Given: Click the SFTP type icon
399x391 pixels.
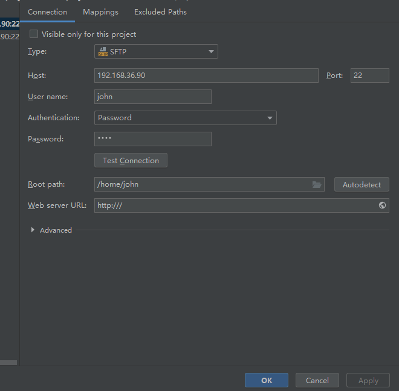Looking at the screenshot, I should 103,51.
